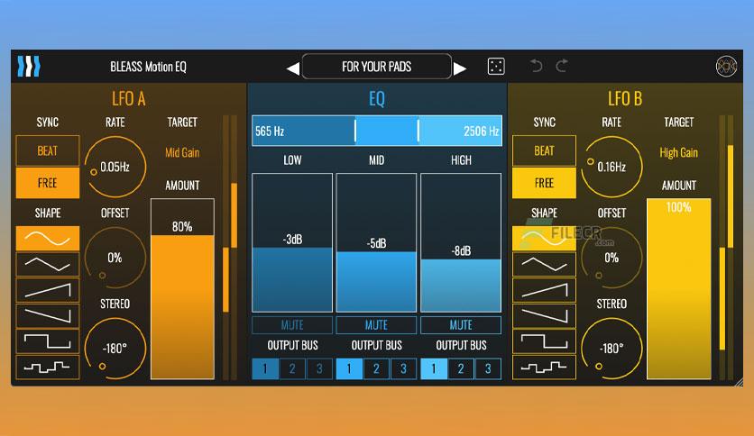Enable BEAT sync in LFO B
Viewport: 754px width, 436px height.
[x=544, y=150]
